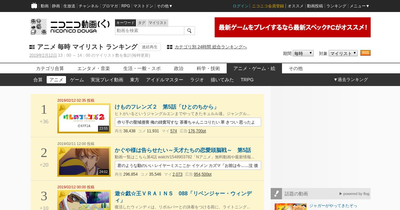Switch to その他 category tab
Screen dimensions: 400x210
tap(296, 68)
